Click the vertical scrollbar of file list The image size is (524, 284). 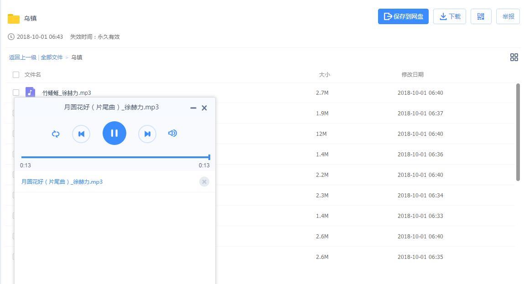tap(518, 132)
